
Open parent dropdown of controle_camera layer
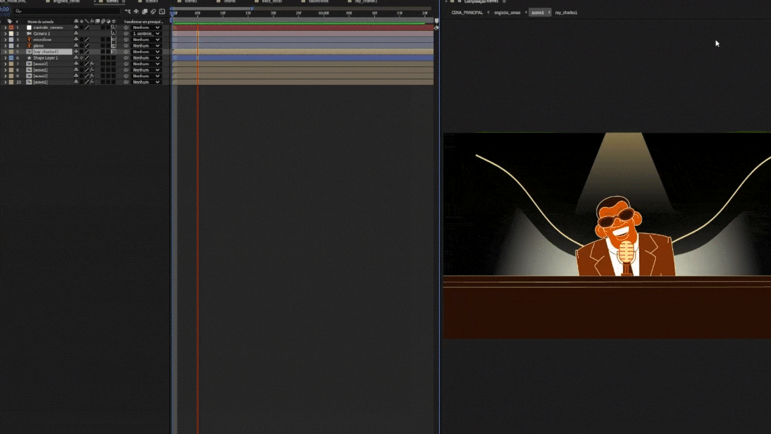(146, 27)
